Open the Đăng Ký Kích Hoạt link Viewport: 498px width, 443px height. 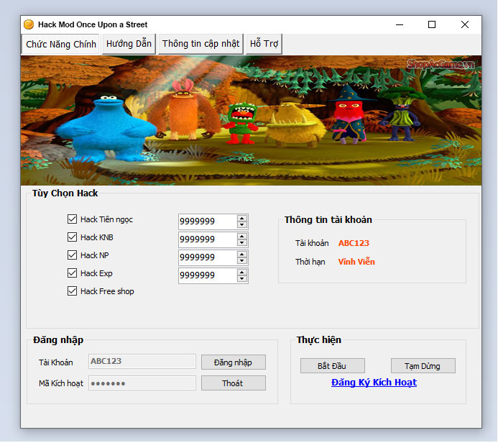pyautogui.click(x=374, y=383)
